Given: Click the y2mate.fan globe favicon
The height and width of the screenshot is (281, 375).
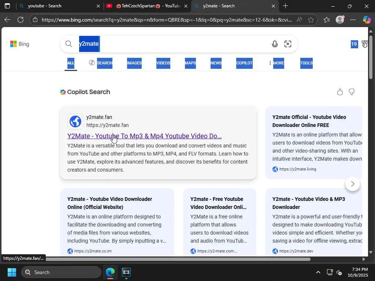Looking at the screenshot, I should click(x=75, y=121).
